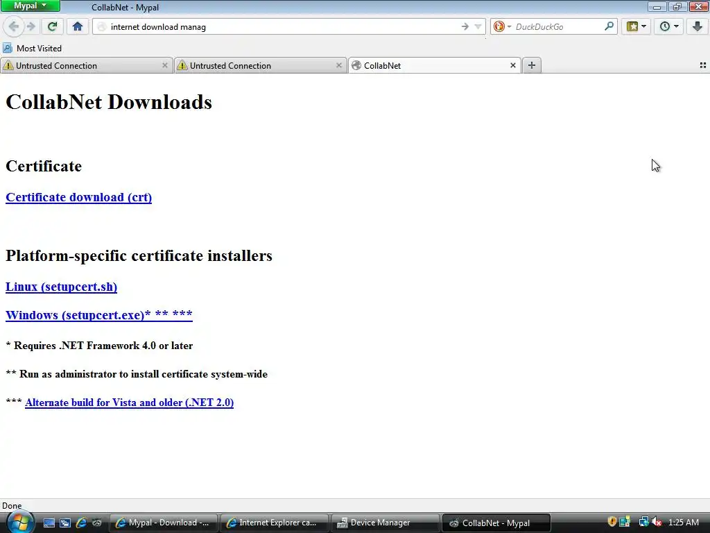
Task: Click Switch between windows quick launch icon
Action: click(x=65, y=523)
